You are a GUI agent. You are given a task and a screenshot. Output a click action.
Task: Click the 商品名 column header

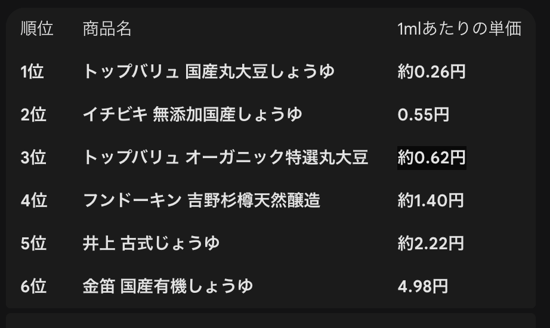pos(107,29)
